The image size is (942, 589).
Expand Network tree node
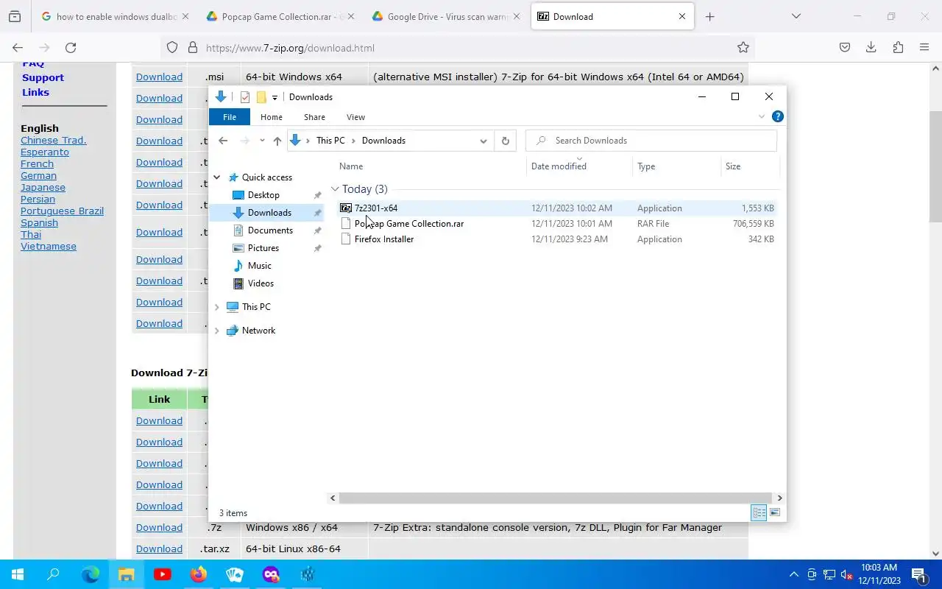point(217,331)
